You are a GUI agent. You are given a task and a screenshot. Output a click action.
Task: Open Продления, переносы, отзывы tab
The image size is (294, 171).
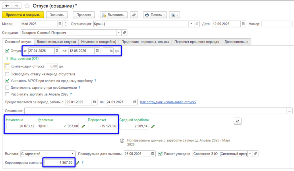click(x=145, y=42)
